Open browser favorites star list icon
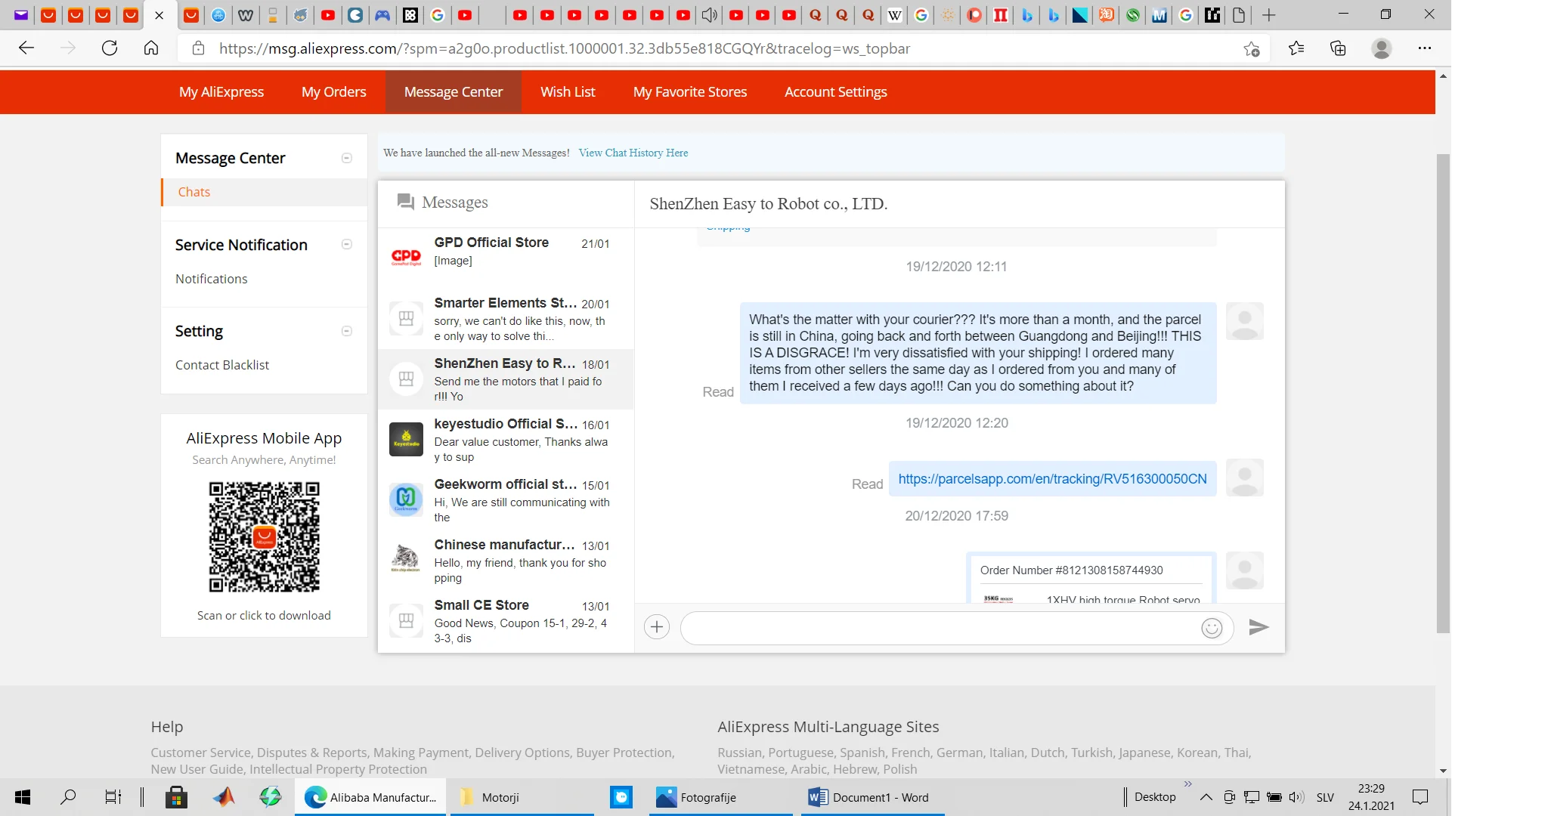Viewport: 1548px width, 816px height. (1296, 48)
